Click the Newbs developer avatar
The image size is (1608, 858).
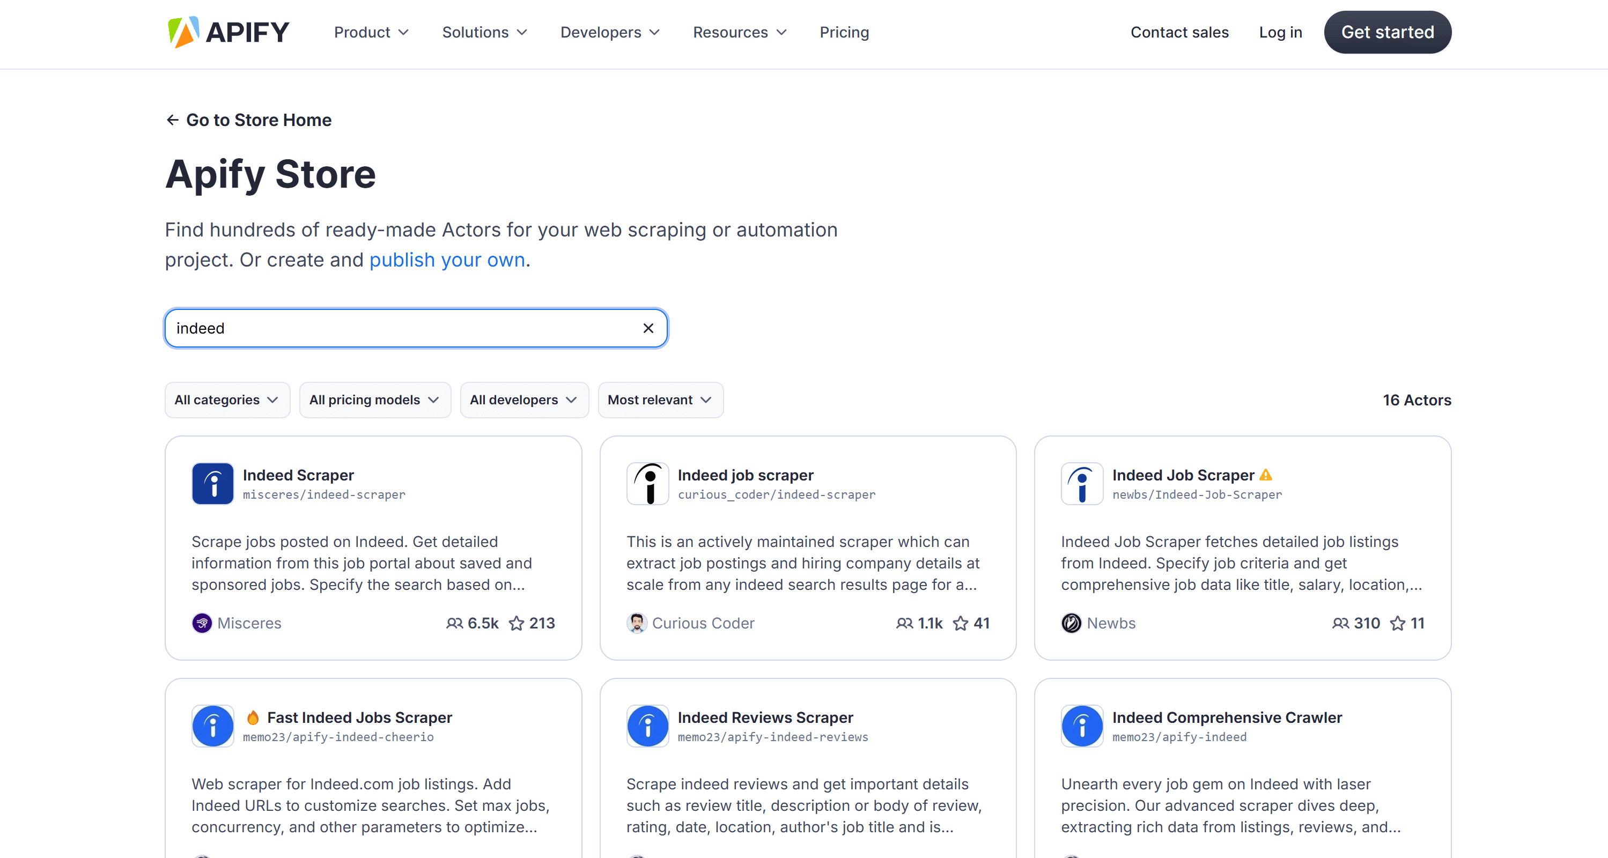pyautogui.click(x=1071, y=623)
